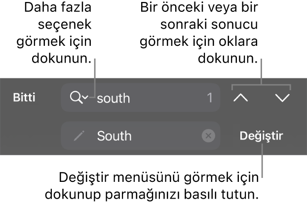
Task: Click the word "south" in the find box
Action: (x=114, y=98)
